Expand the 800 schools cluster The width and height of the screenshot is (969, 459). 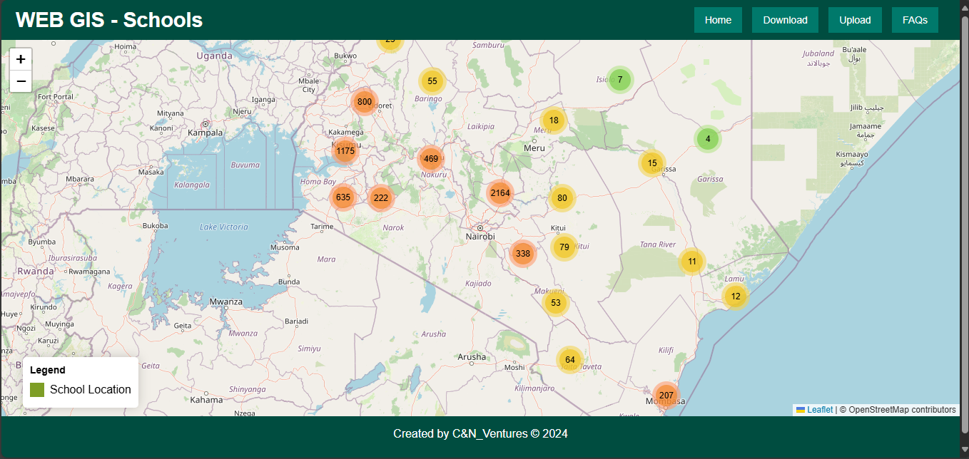(365, 102)
